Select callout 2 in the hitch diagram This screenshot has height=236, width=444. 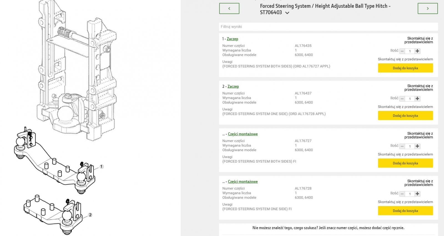[x=90, y=215]
